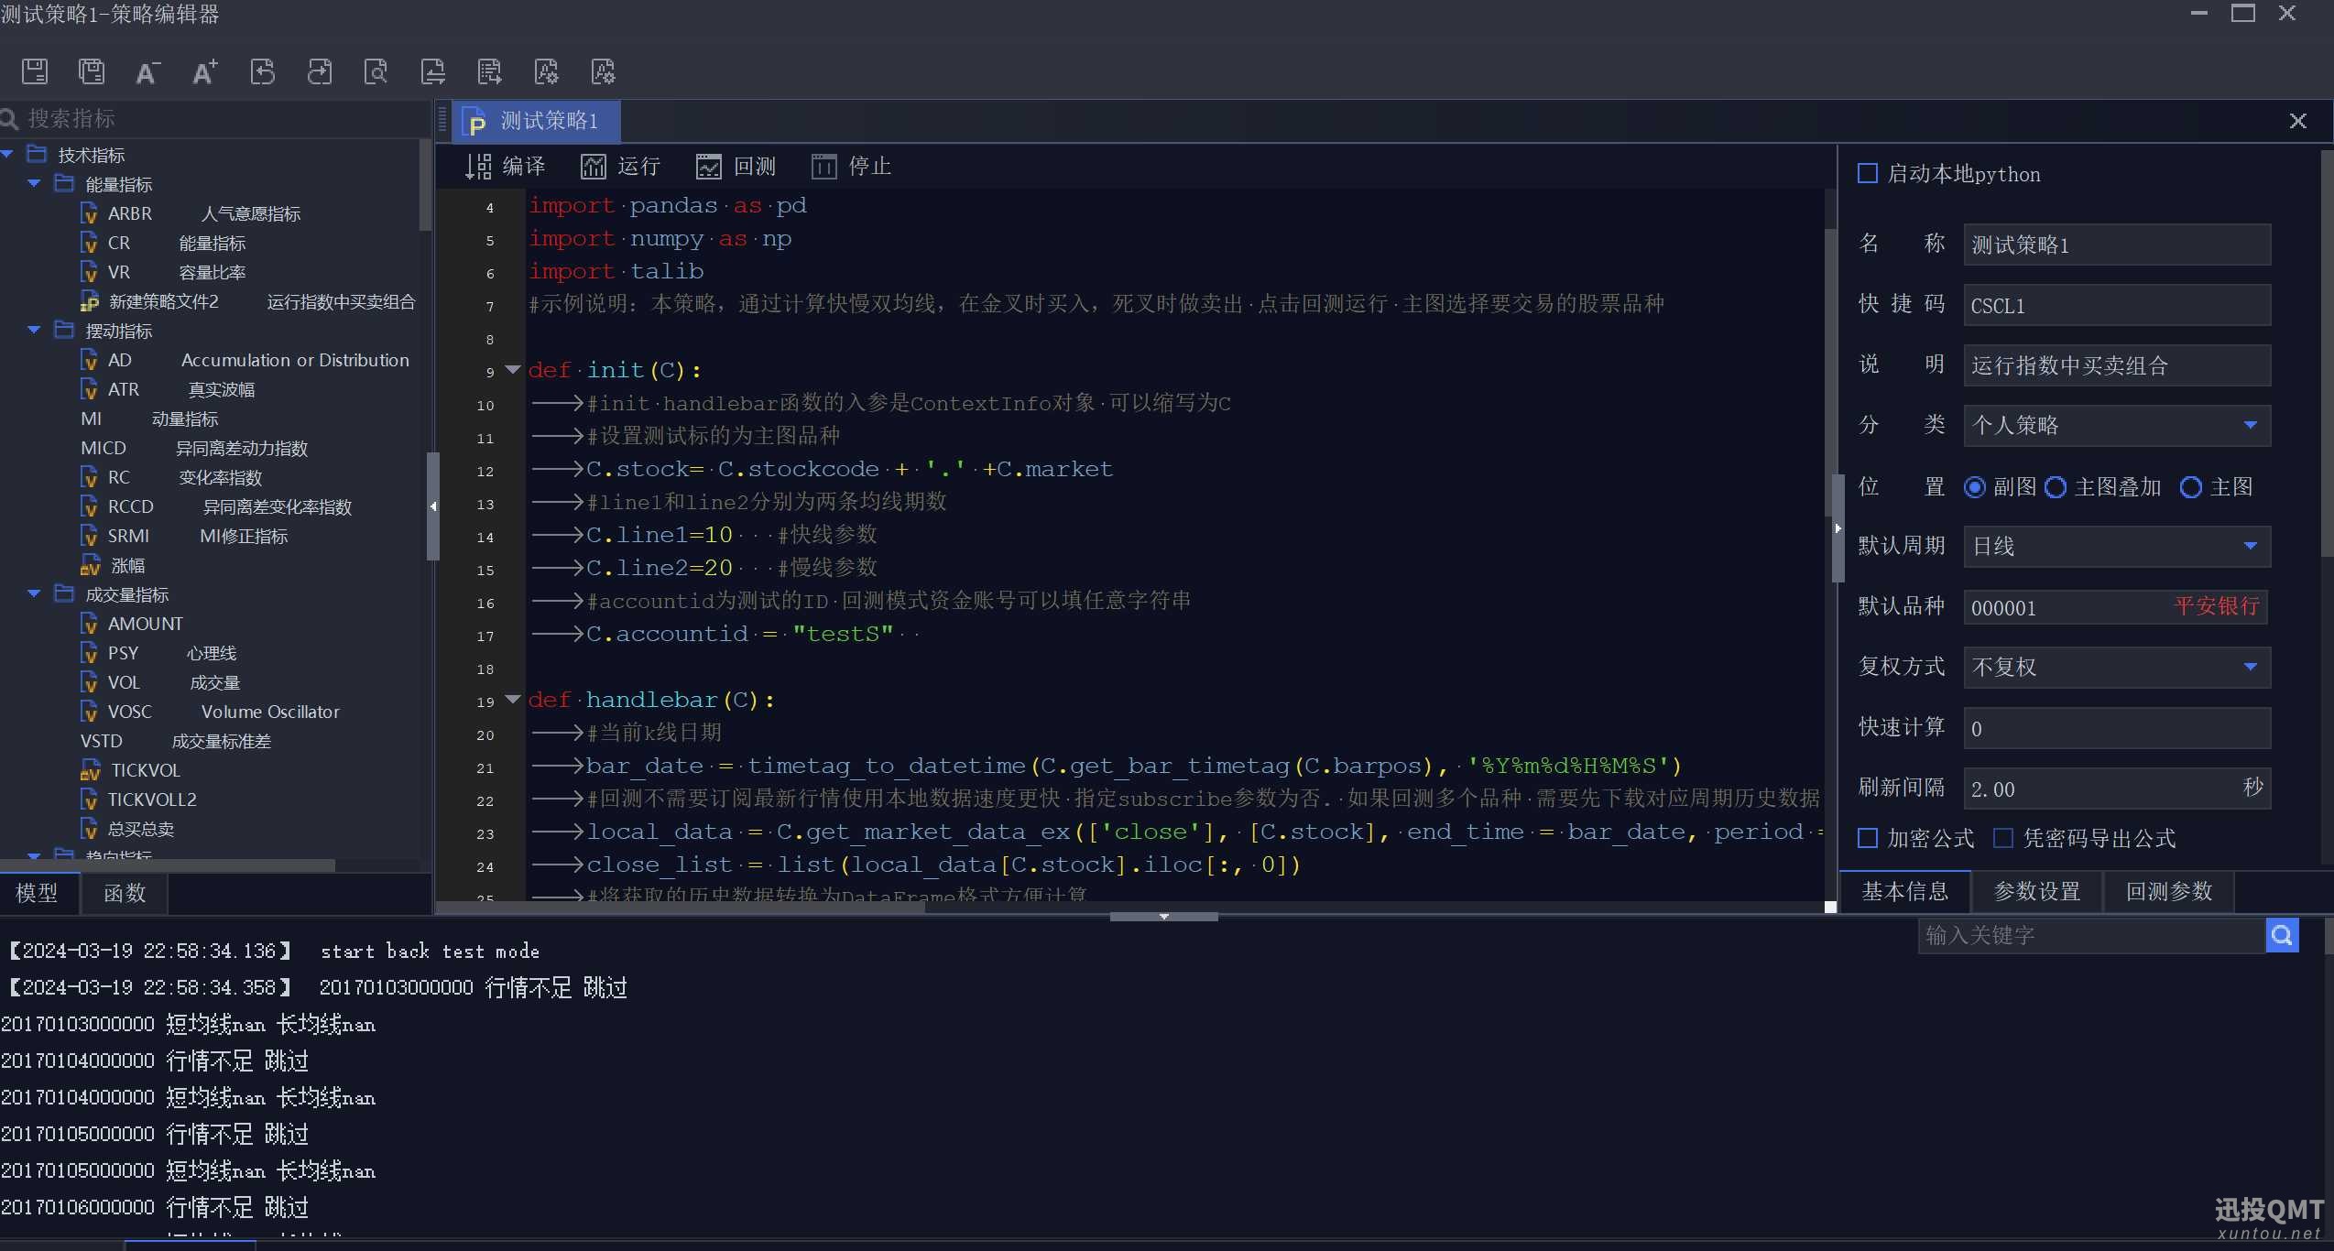Viewport: 2334px width, 1251px height.
Task: Collapse the 摆动指标 folder
Action: 35,331
